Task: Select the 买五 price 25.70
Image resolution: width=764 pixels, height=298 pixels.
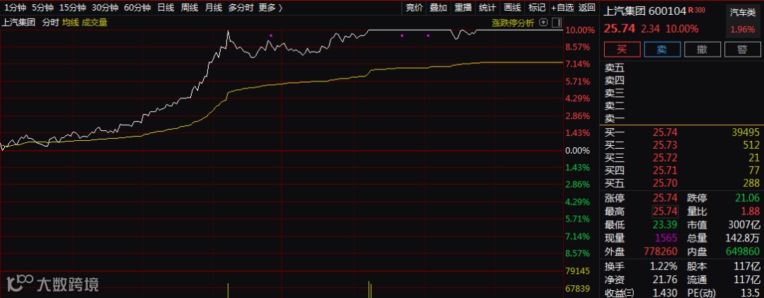Action: (x=665, y=183)
